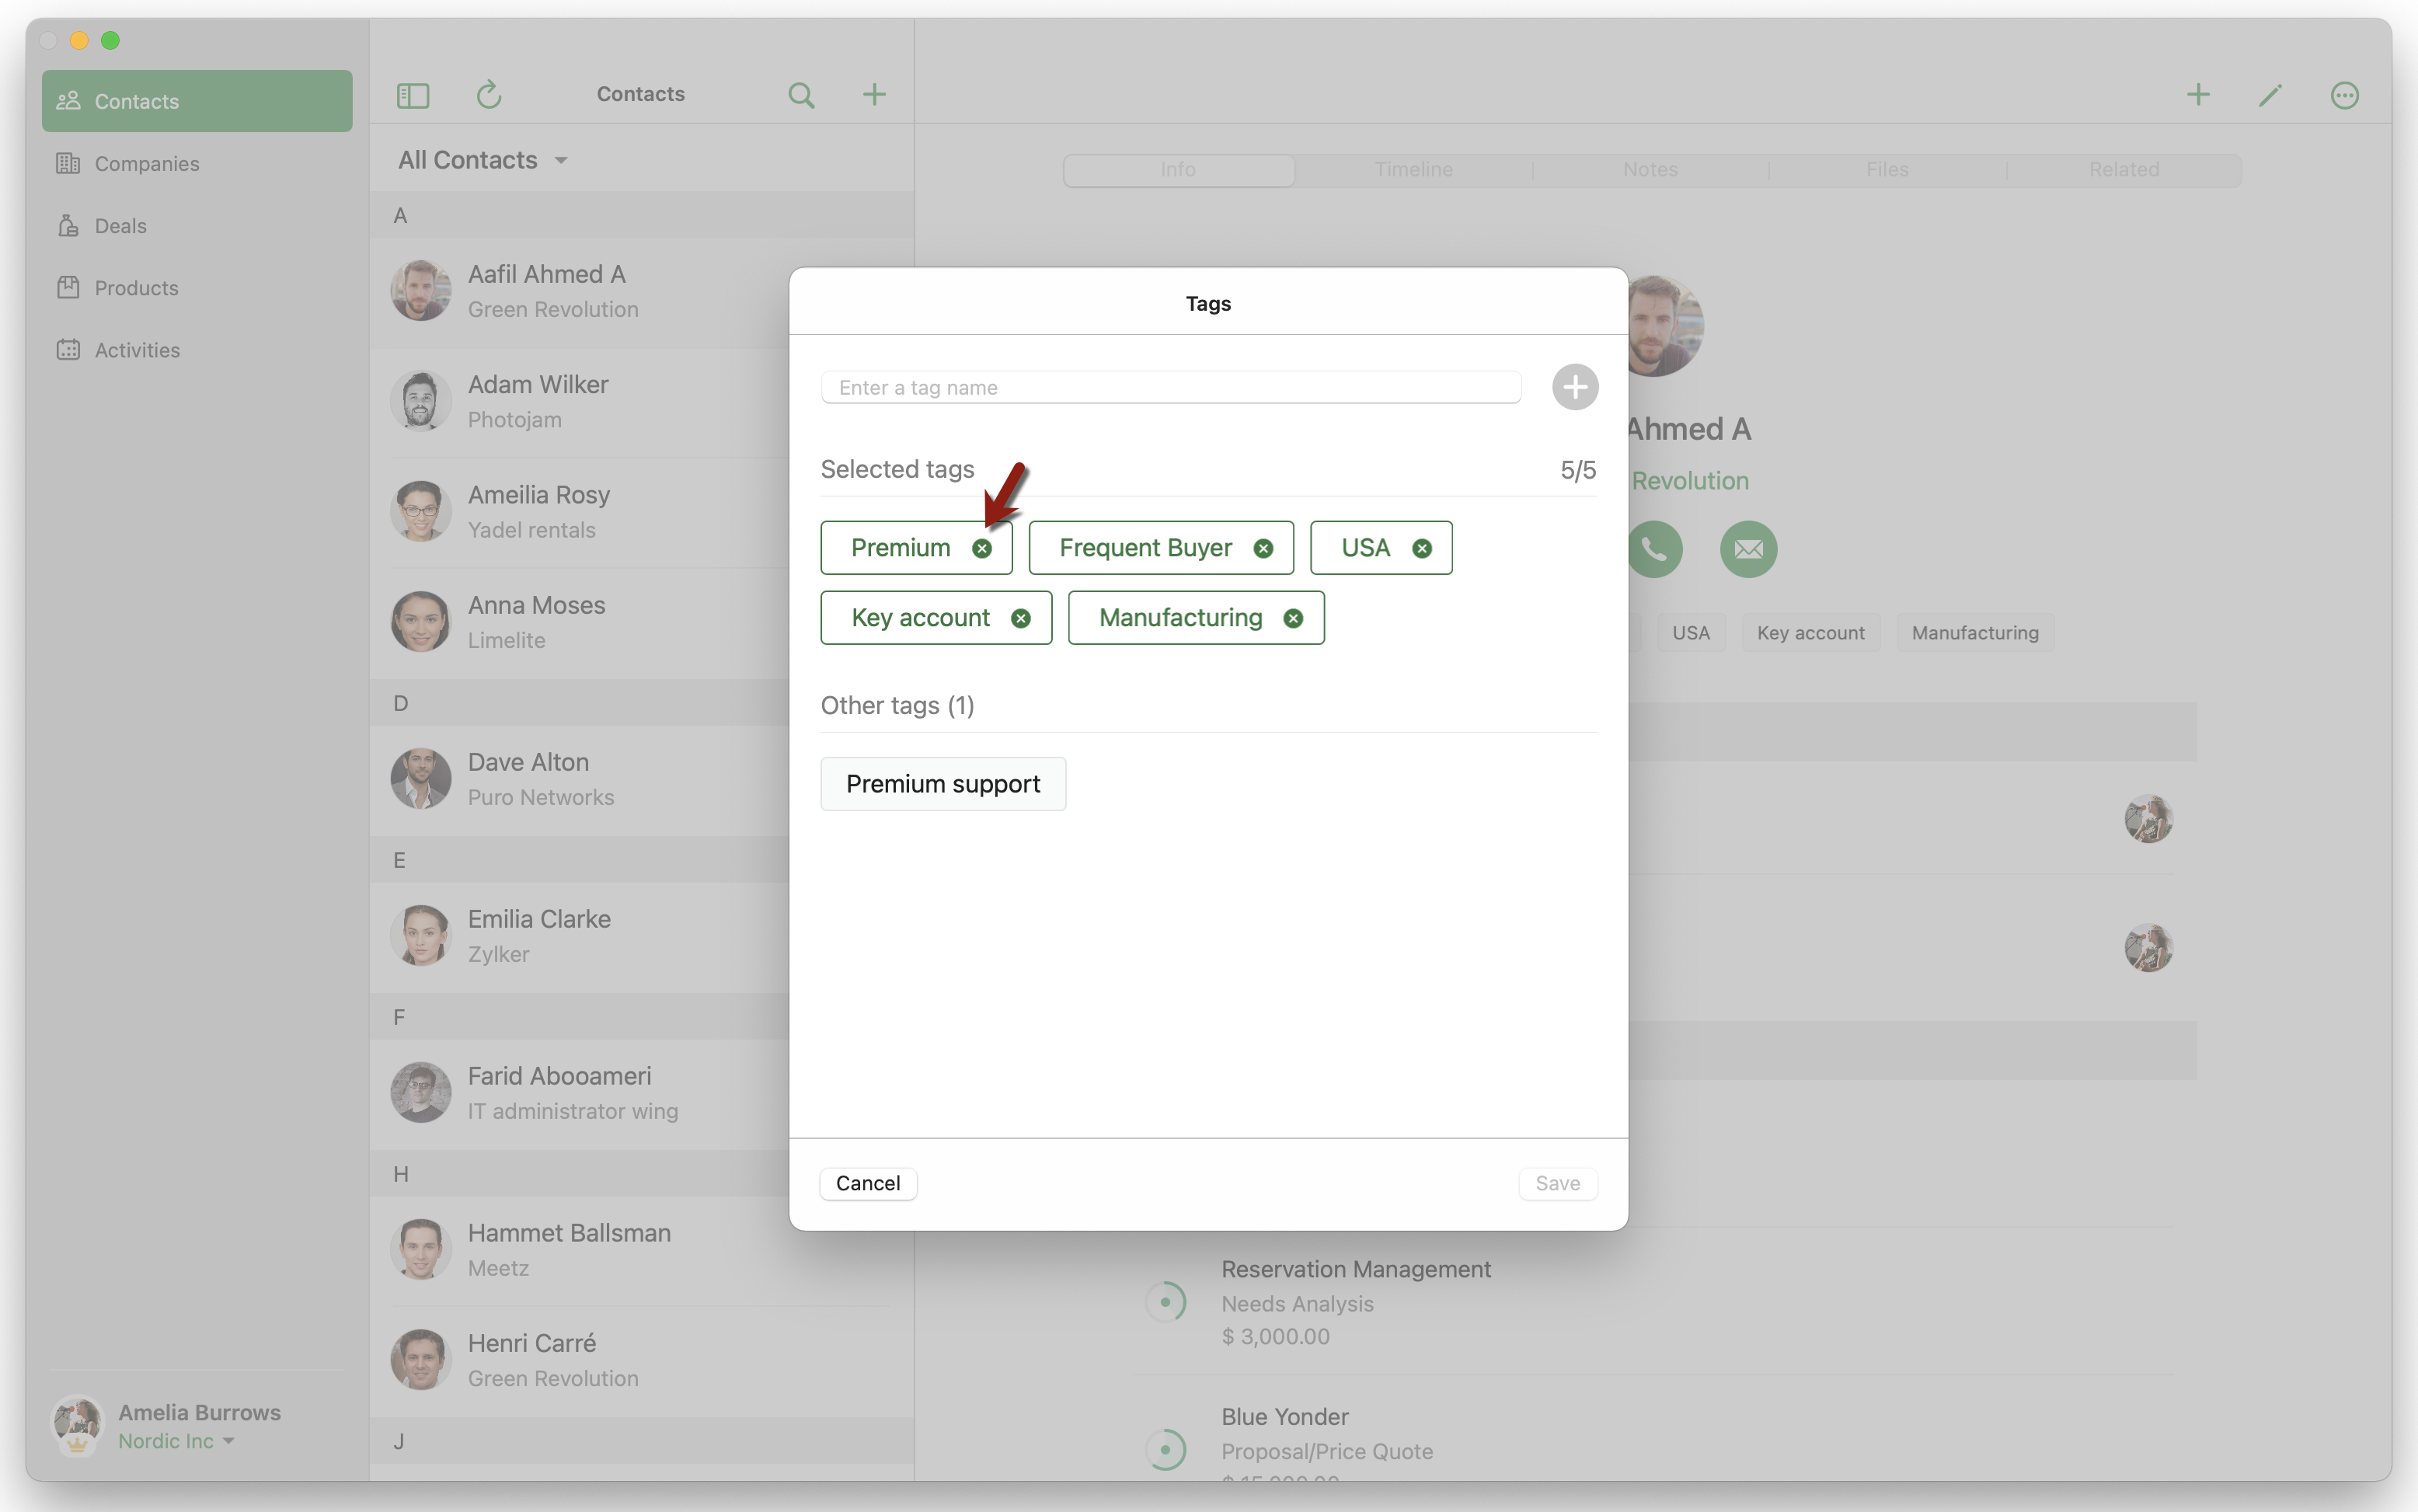Click the edit pencil icon

click(2270, 95)
